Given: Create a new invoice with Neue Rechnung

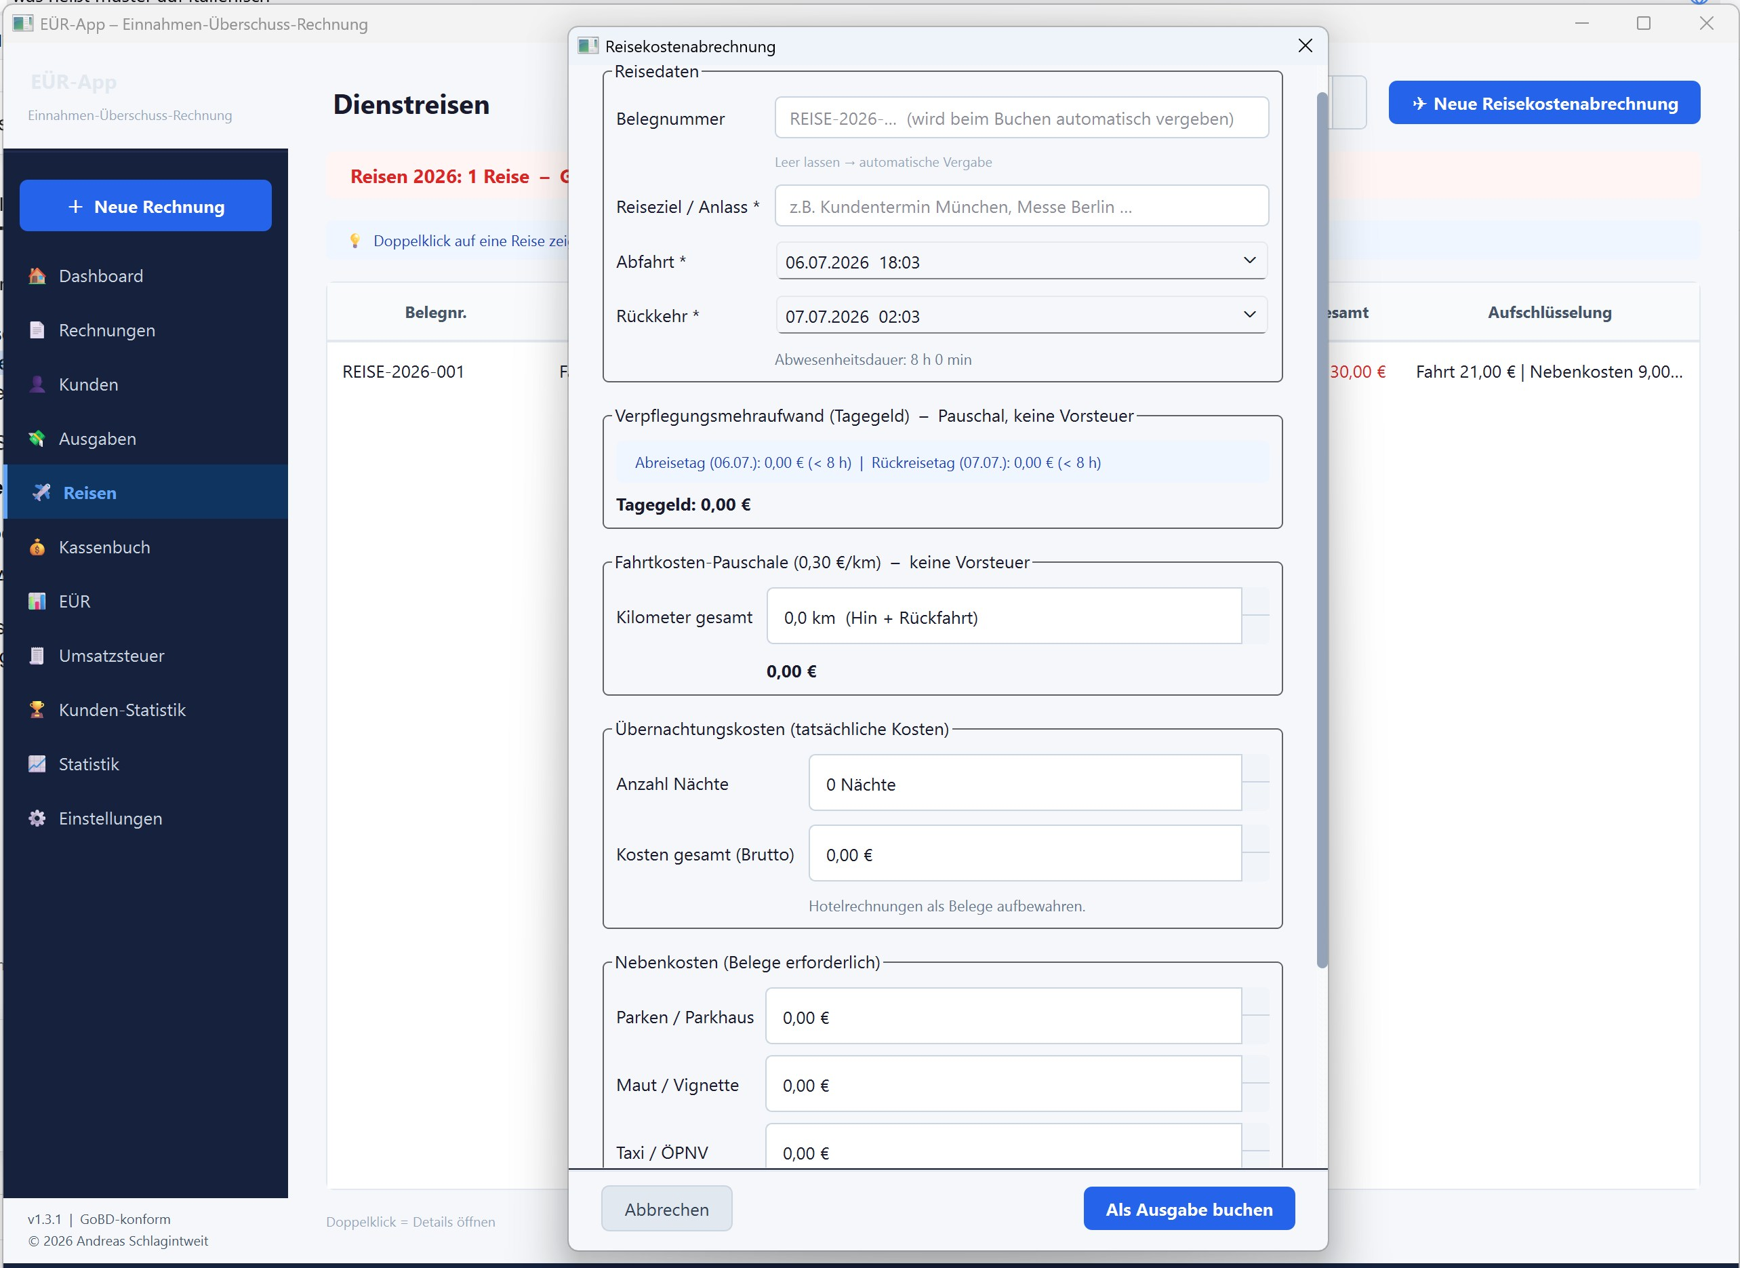Looking at the screenshot, I should [146, 205].
